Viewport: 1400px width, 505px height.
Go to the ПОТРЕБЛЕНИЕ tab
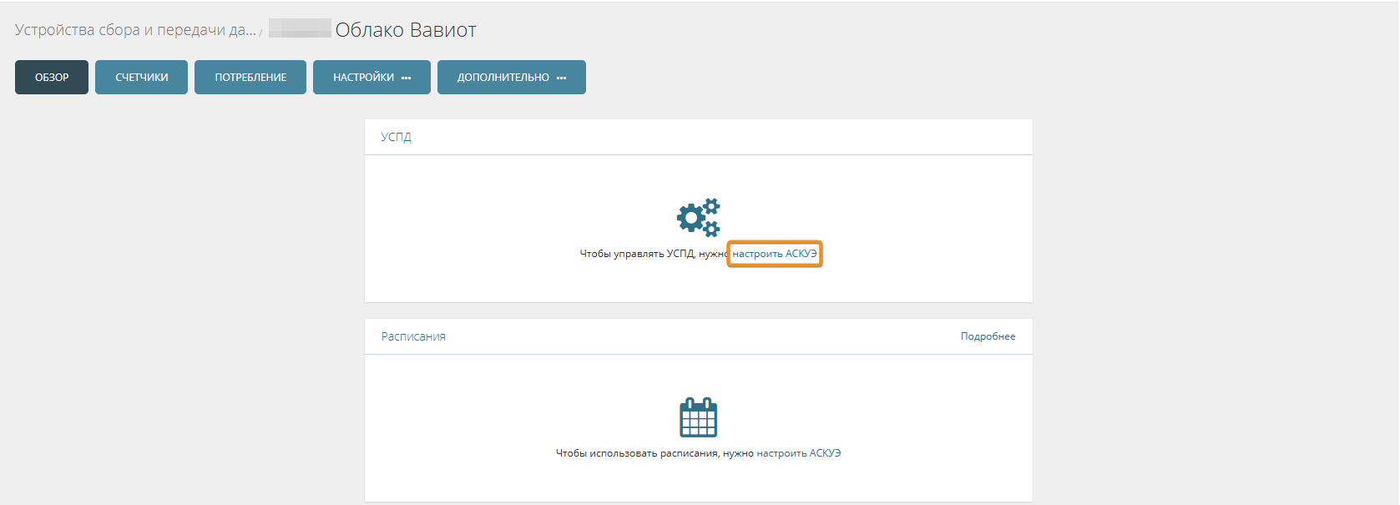[x=250, y=78]
